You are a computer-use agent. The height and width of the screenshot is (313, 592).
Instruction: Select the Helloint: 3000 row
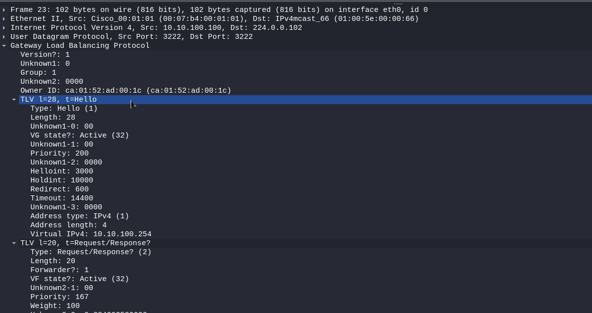tap(61, 171)
